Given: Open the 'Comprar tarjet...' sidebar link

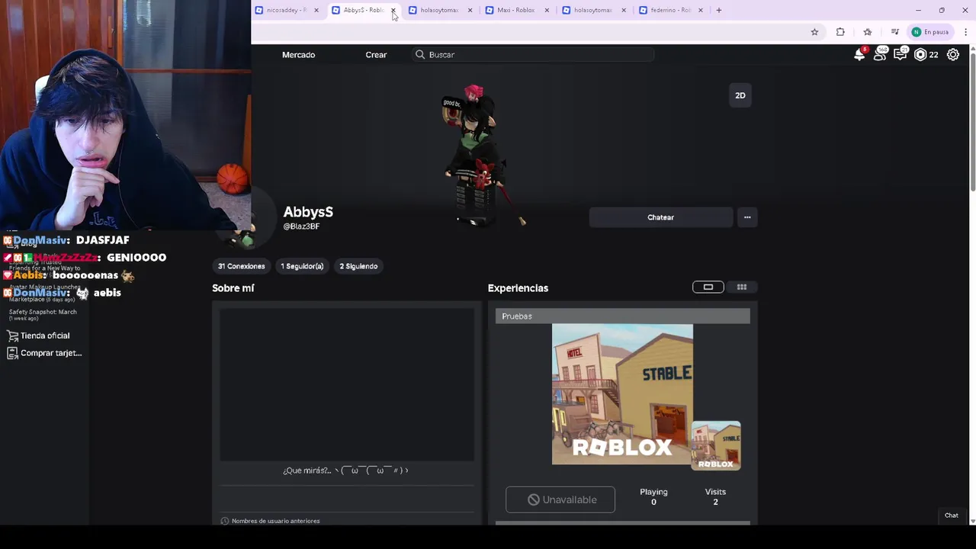Looking at the screenshot, I should [x=51, y=353].
